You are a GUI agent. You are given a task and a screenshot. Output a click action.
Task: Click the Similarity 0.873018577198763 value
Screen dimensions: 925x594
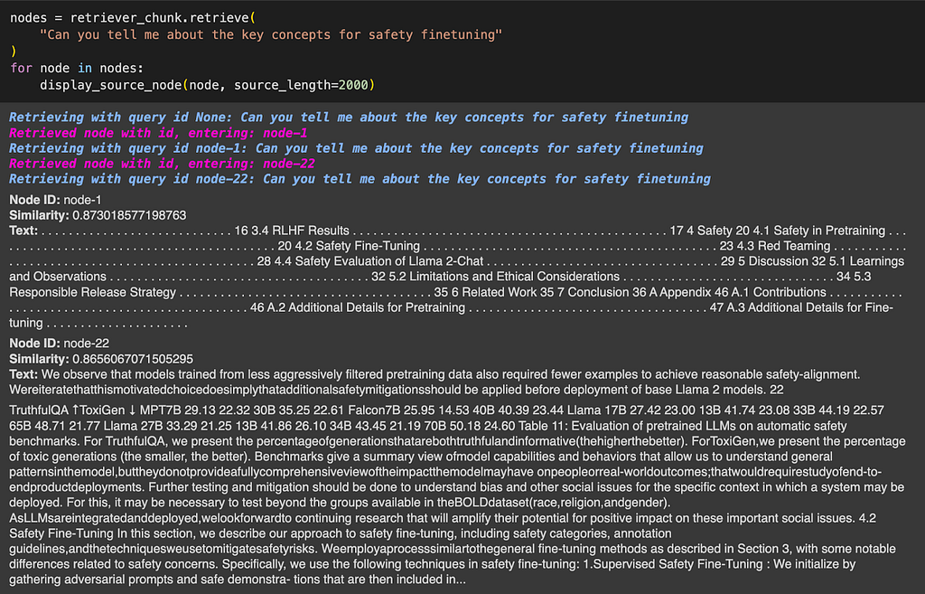129,215
